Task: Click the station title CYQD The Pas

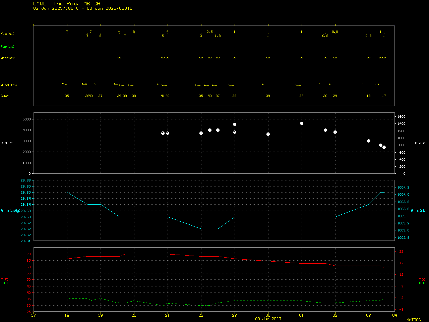Action: pyautogui.click(x=66, y=4)
